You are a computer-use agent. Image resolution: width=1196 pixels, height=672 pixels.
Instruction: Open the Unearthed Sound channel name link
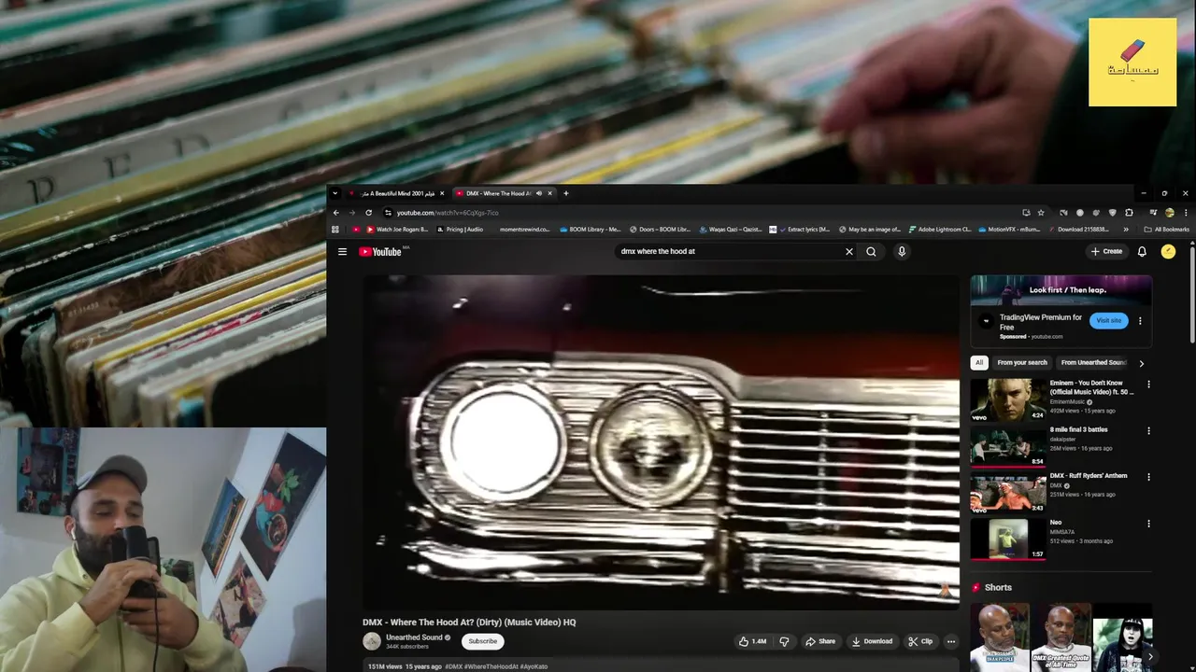414,637
